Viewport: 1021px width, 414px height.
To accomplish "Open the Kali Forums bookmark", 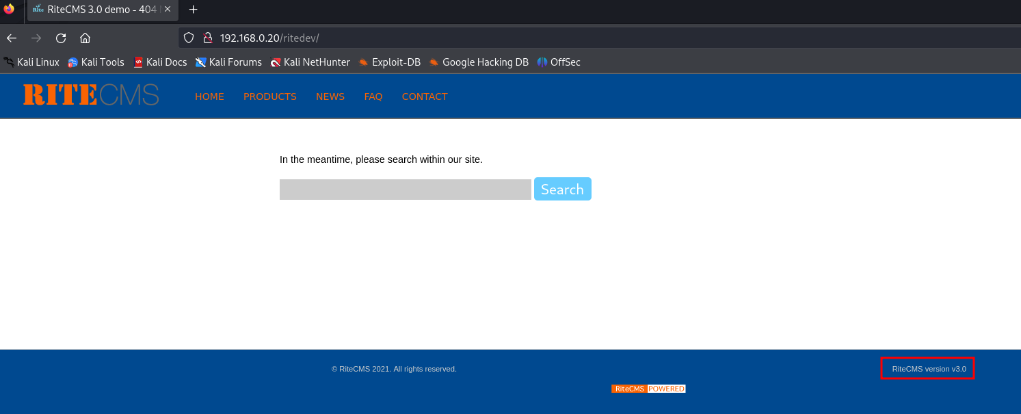I will (x=228, y=62).
